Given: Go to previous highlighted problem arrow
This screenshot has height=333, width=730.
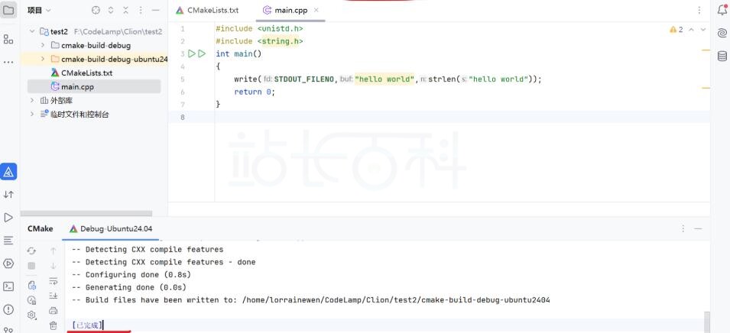Looking at the screenshot, I should [x=691, y=30].
